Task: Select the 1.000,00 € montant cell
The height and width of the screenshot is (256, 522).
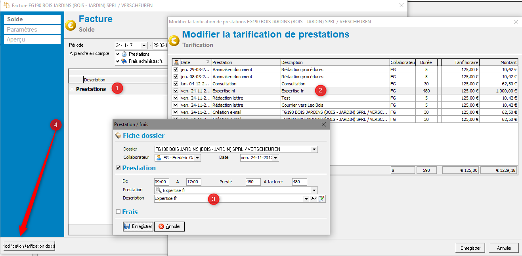Action: click(x=499, y=91)
